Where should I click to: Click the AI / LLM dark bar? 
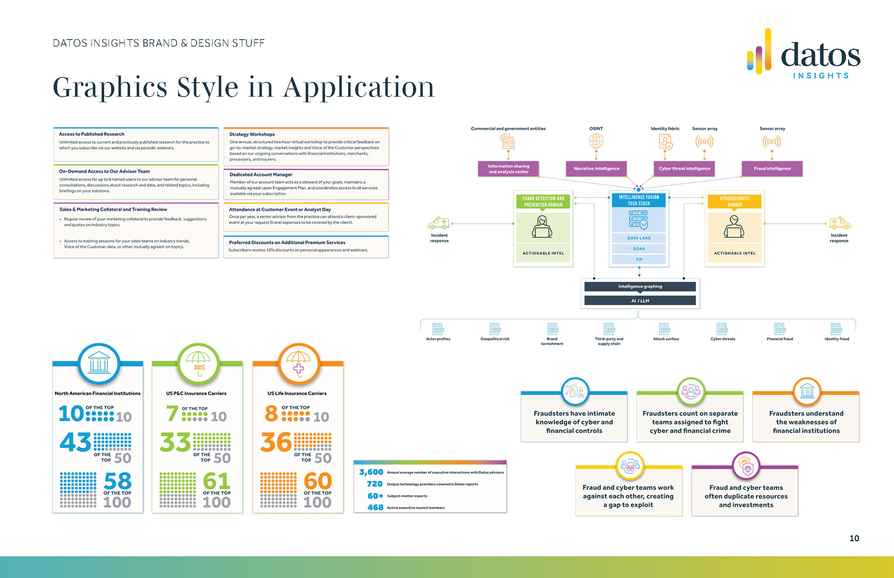coord(640,301)
